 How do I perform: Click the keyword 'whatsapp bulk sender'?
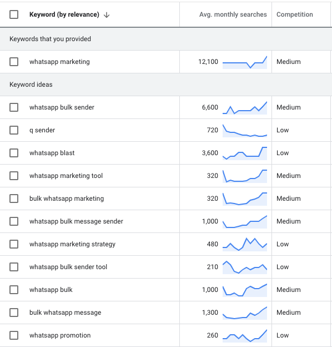tap(62, 107)
